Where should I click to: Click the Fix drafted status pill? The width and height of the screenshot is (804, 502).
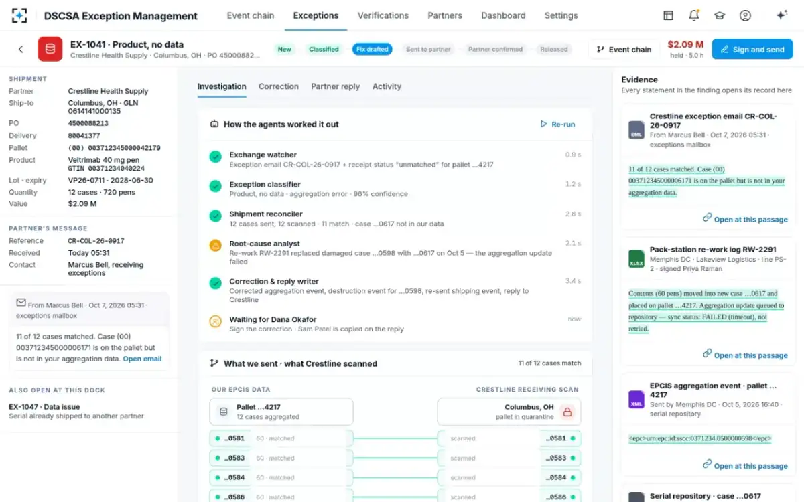[x=373, y=49]
